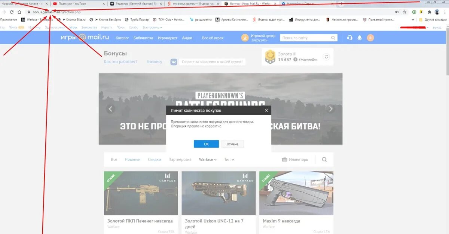Click the Game Center download icon

point(245,38)
